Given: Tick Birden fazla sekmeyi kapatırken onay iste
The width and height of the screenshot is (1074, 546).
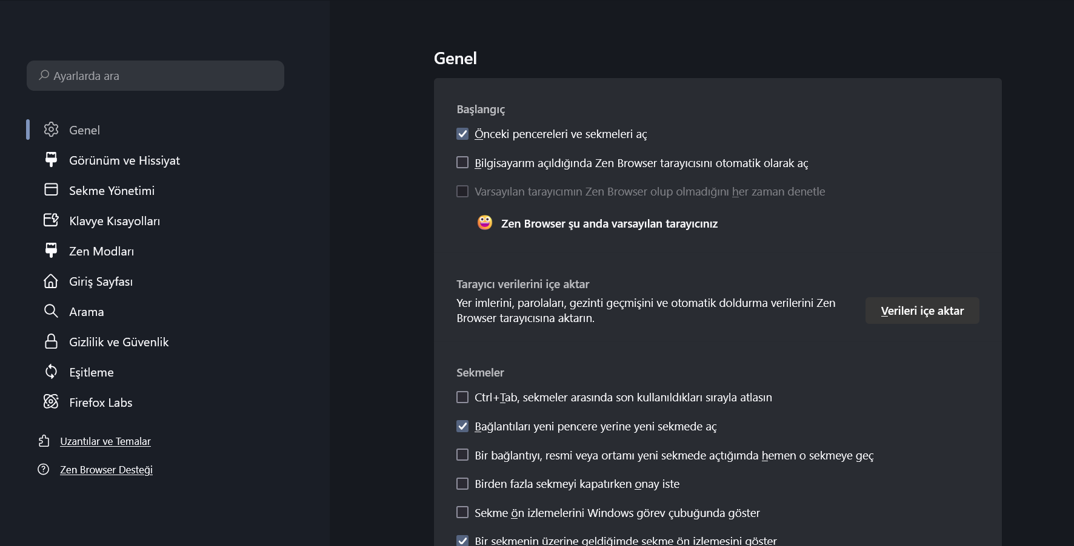Looking at the screenshot, I should pyautogui.click(x=462, y=484).
